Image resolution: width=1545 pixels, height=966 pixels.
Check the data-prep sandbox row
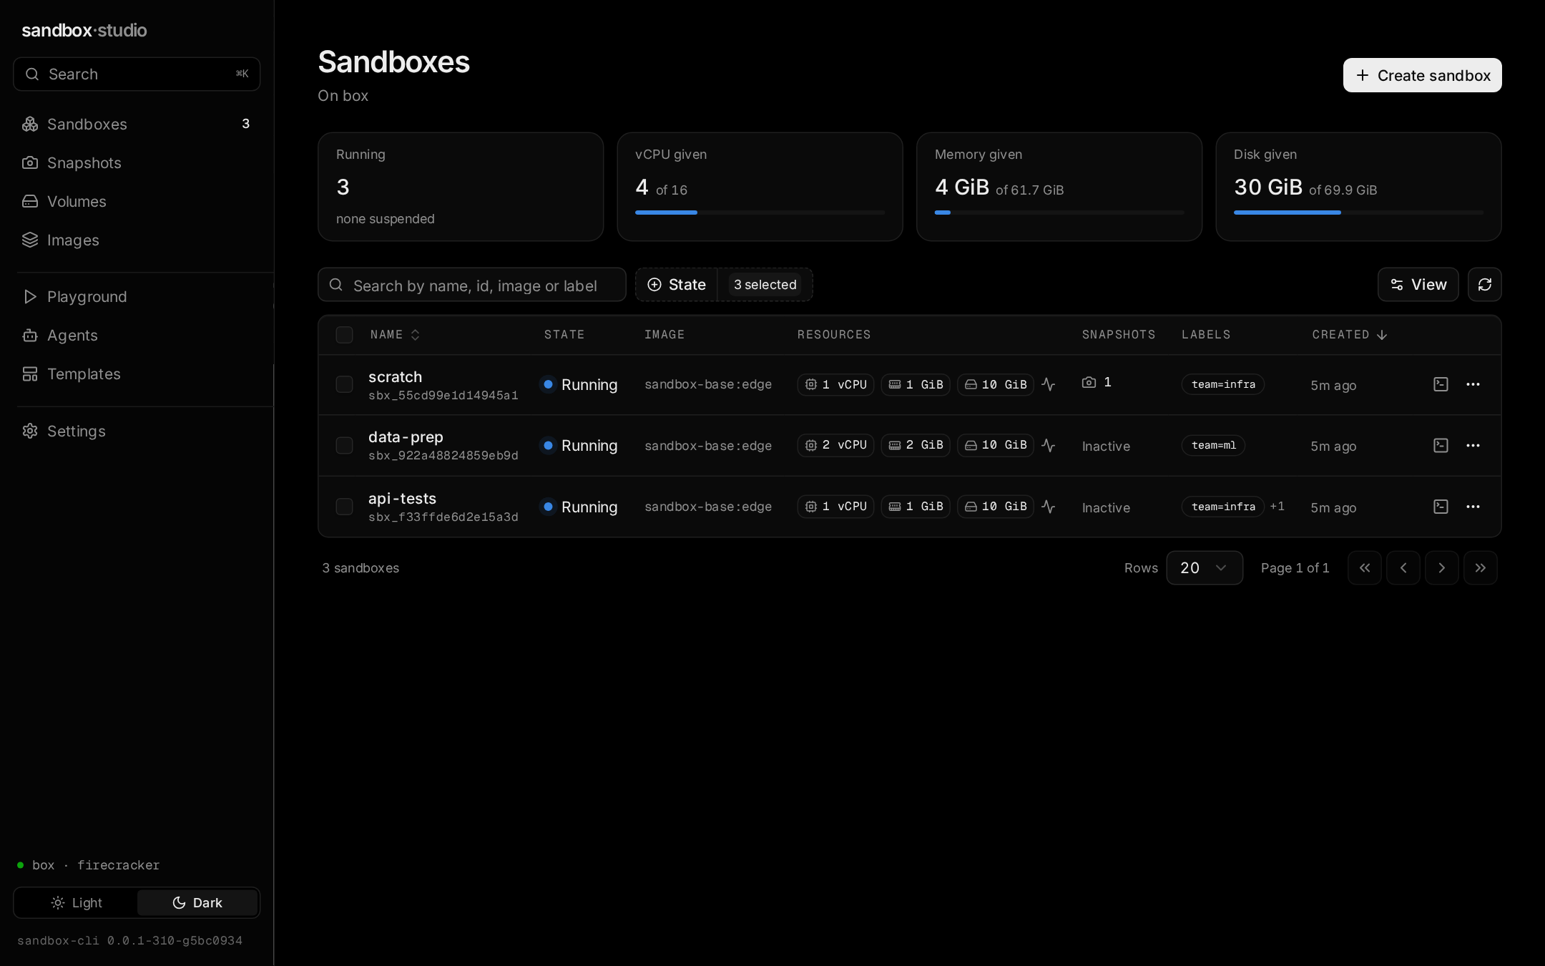[x=344, y=445]
